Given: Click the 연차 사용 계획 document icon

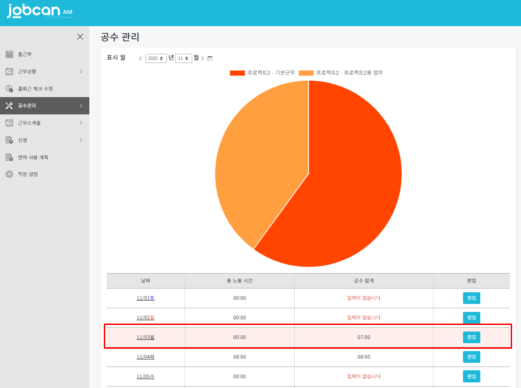Looking at the screenshot, I should click(x=9, y=157).
